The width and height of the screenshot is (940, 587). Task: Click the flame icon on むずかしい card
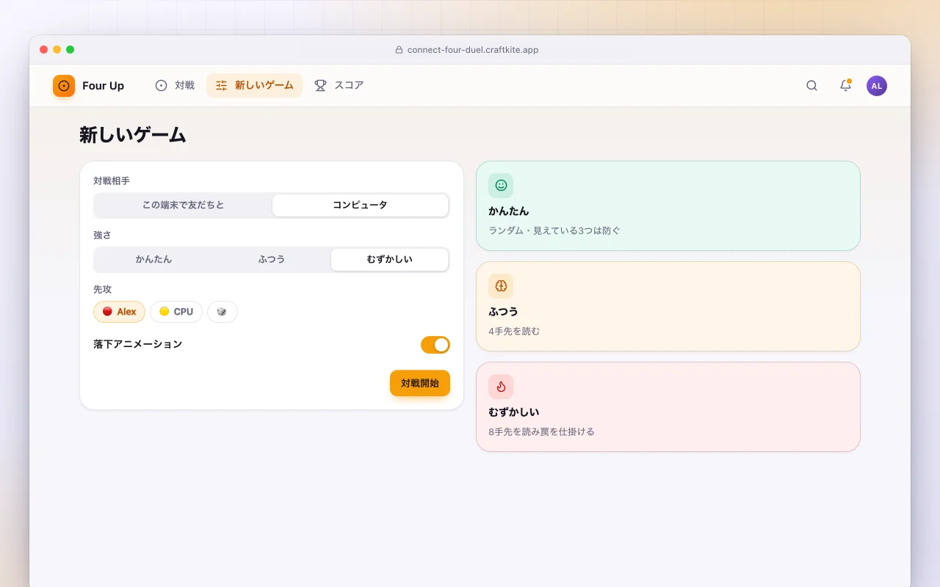click(x=501, y=387)
